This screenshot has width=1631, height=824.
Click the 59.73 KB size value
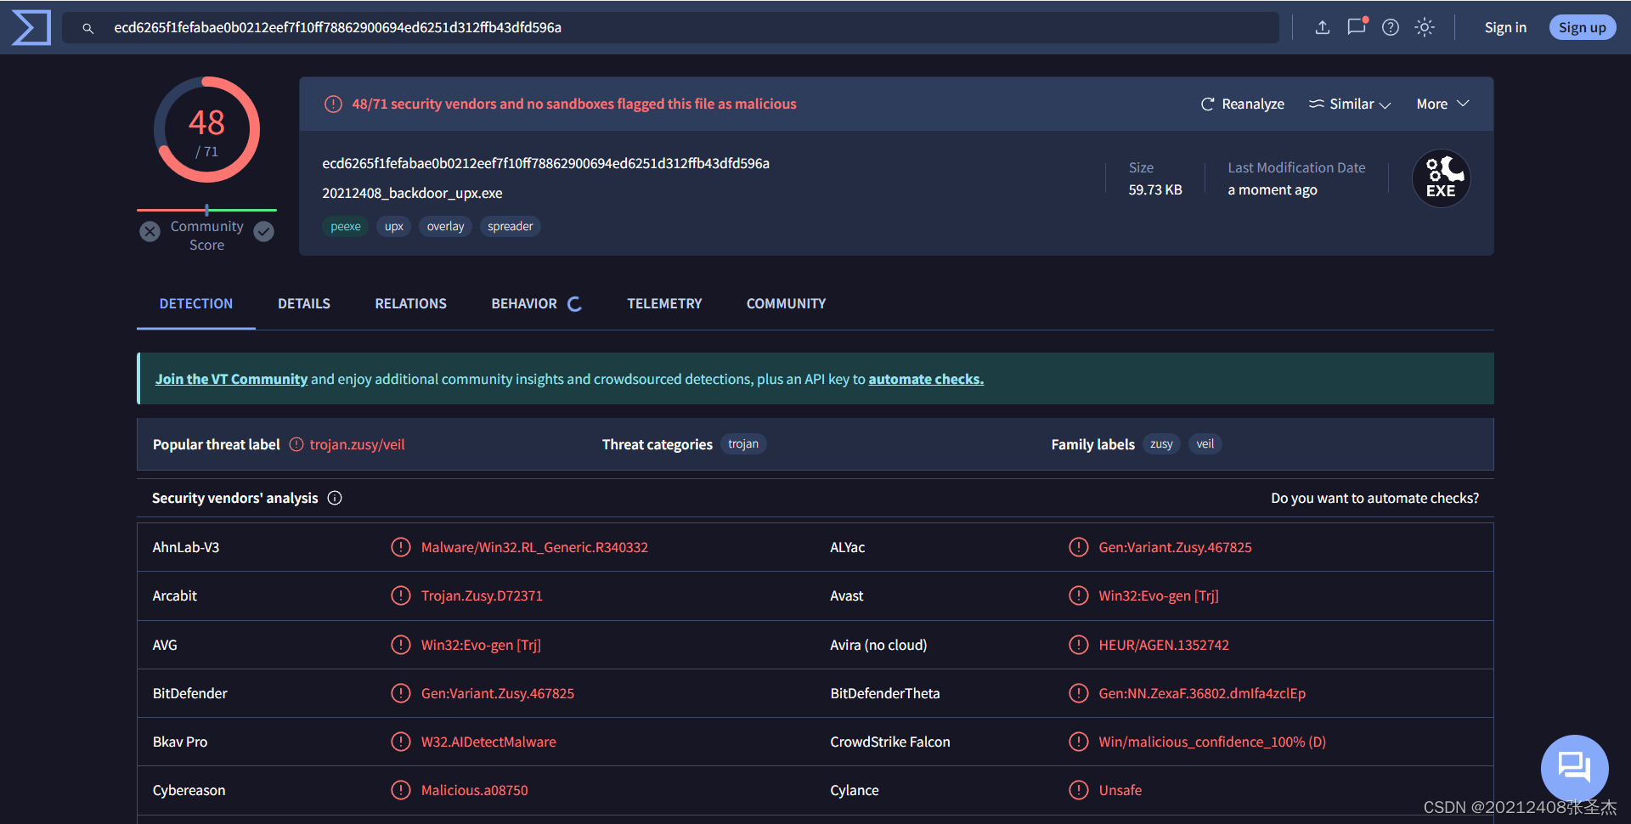coord(1155,189)
